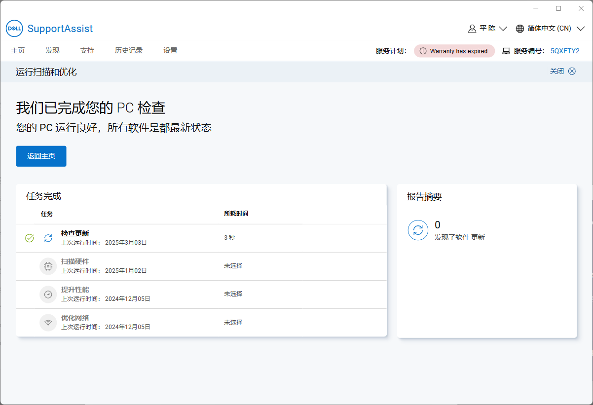This screenshot has height=405, width=593.
Task: Click the user profile icon beside 平 陈
Action: point(472,29)
